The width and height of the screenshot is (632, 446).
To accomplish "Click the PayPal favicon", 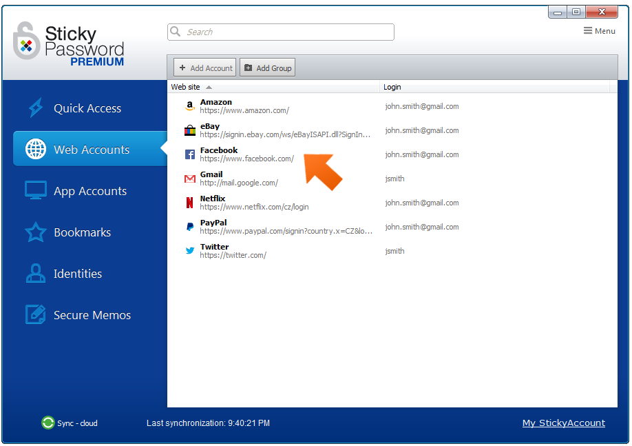I will 190,227.
